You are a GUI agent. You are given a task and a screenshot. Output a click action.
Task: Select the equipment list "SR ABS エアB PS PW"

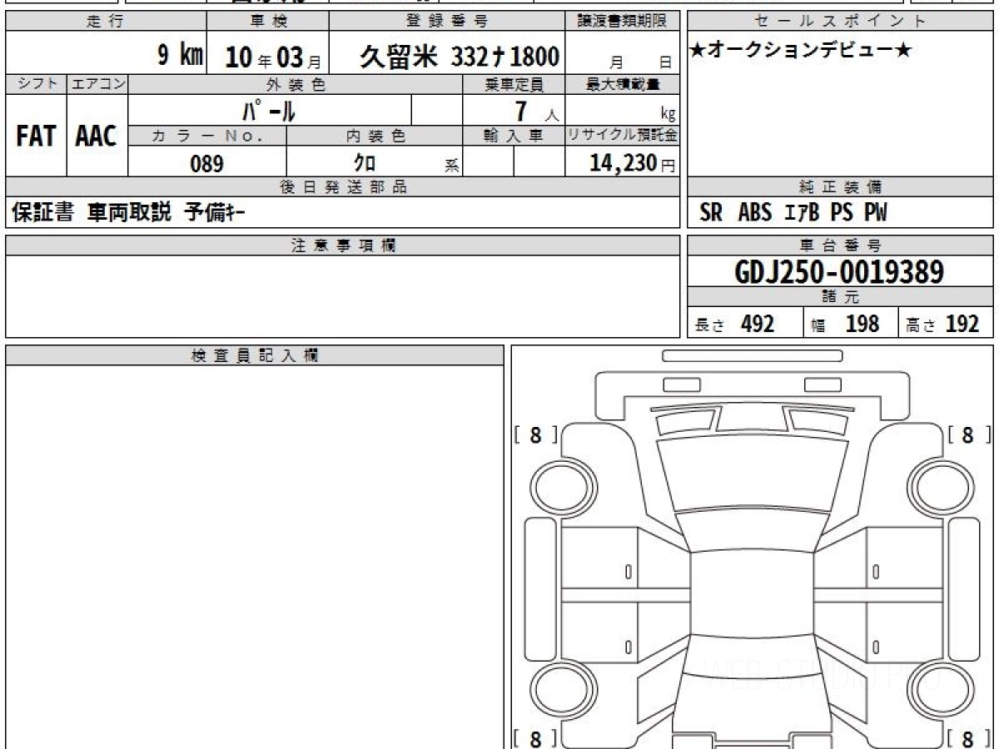(793, 213)
